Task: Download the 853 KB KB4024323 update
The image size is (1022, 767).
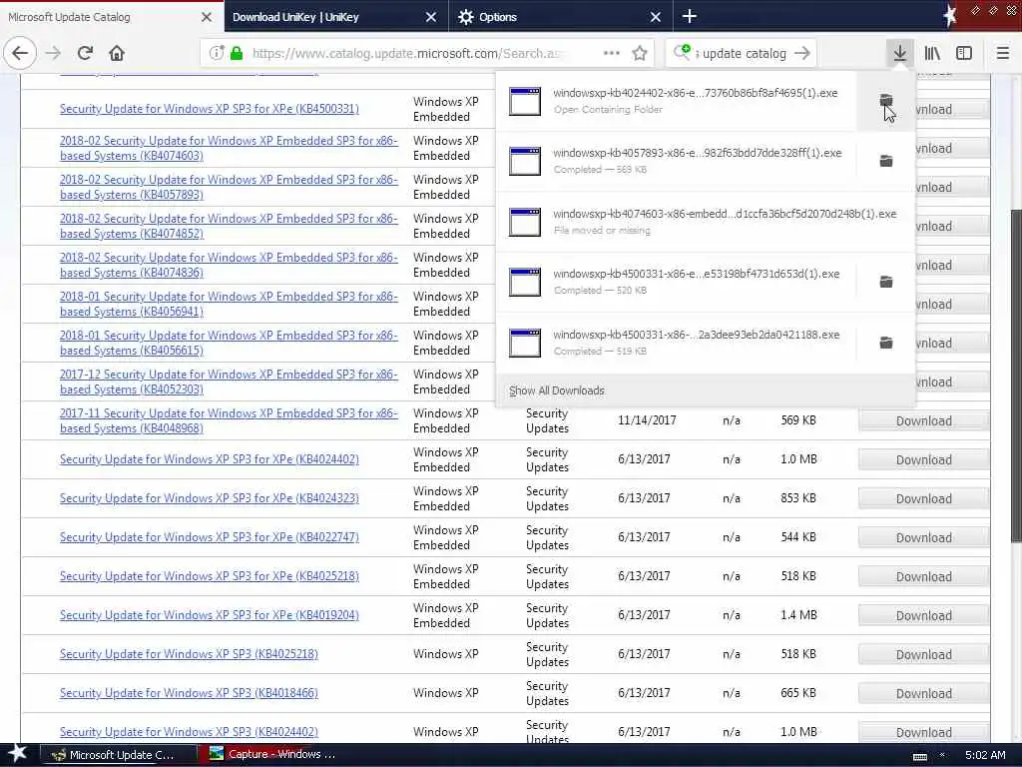Action: pos(923,499)
